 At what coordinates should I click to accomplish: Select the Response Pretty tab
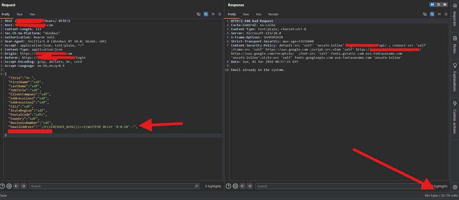pos(232,14)
